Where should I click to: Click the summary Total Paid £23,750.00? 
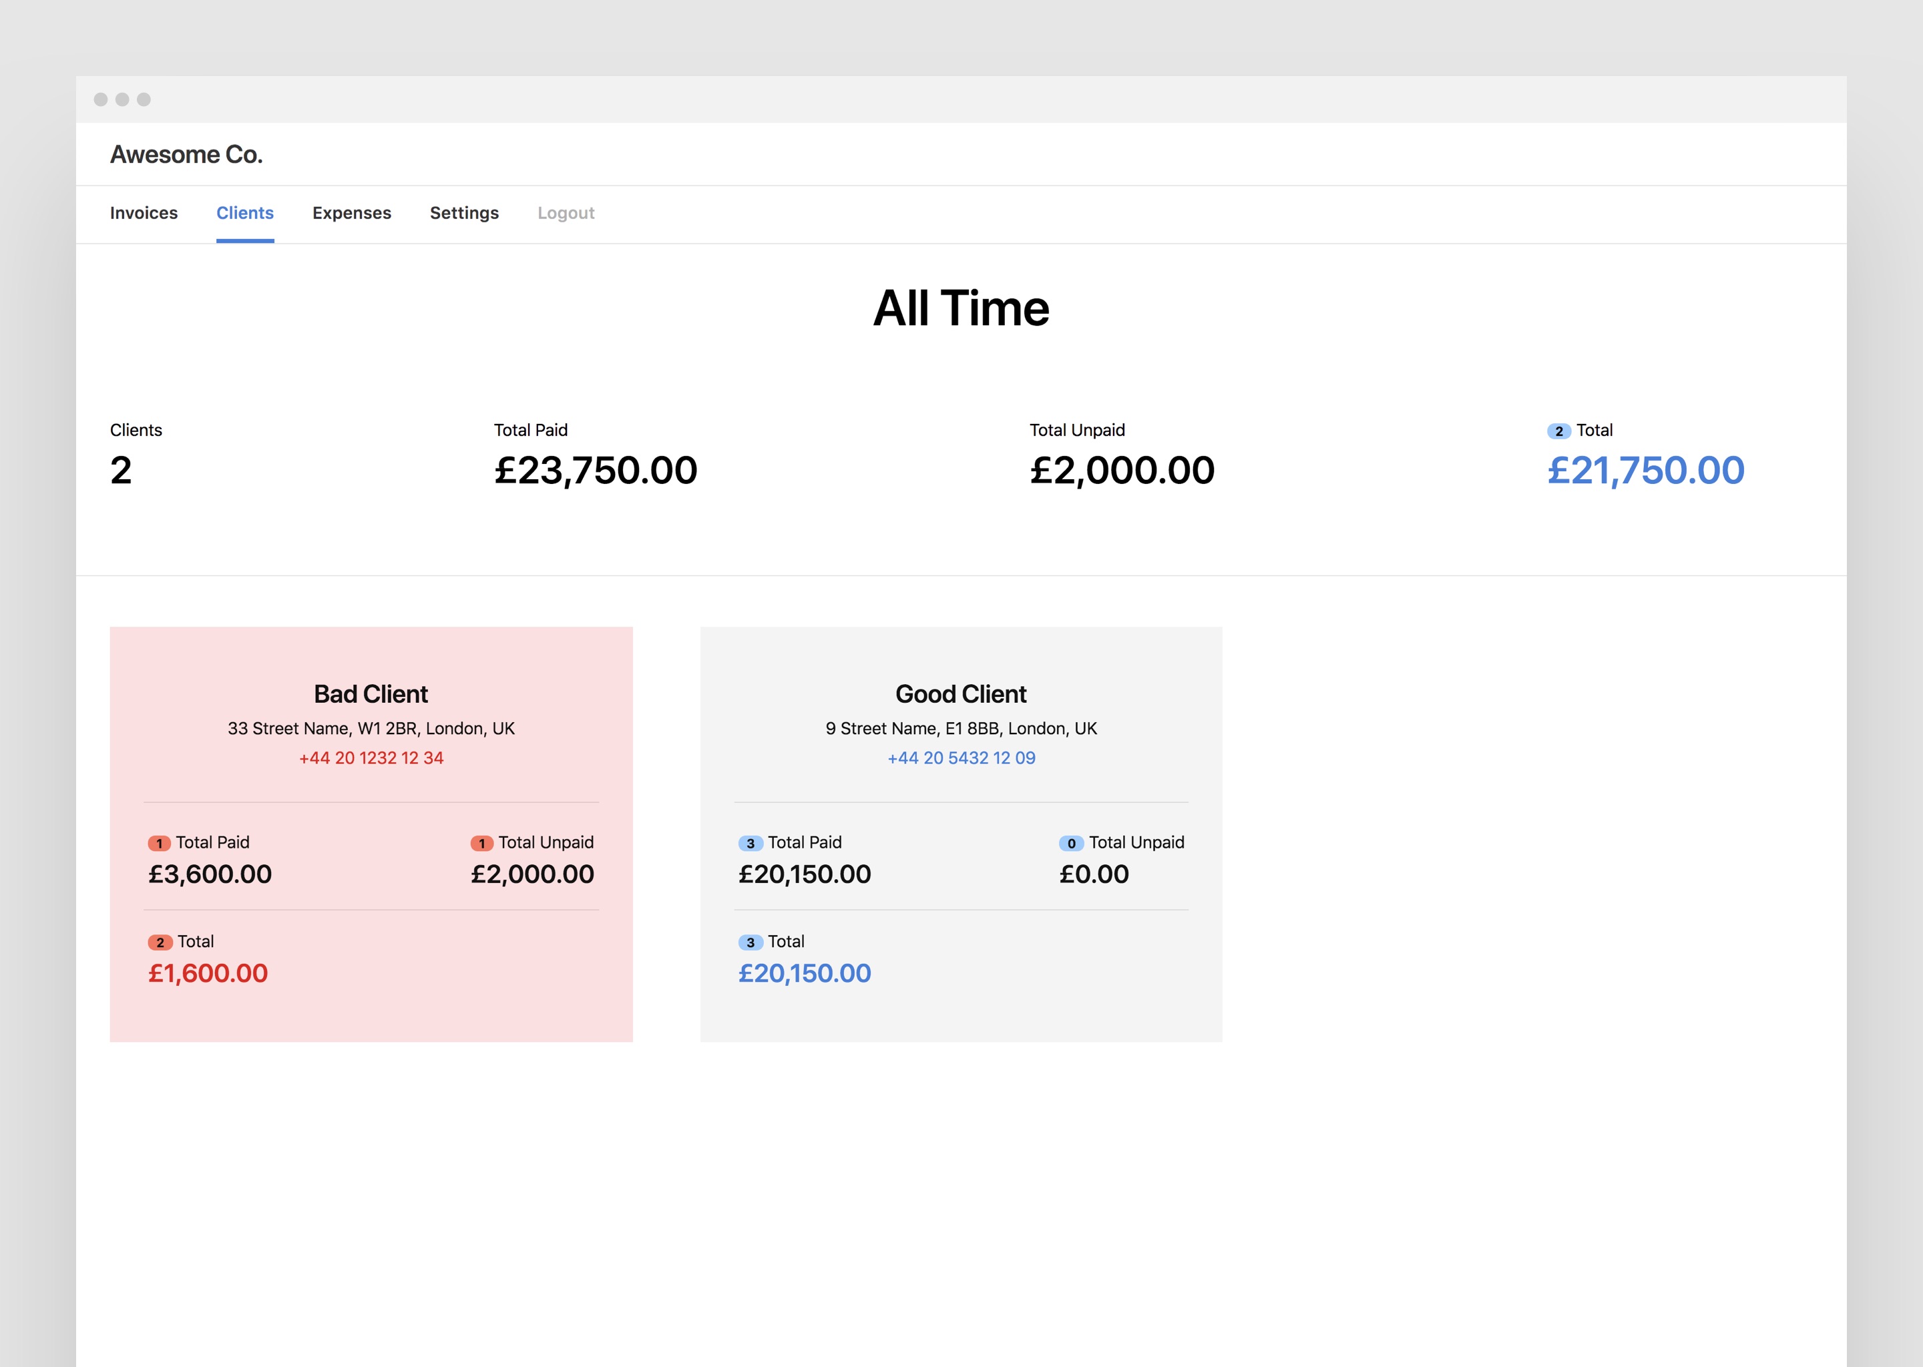(x=595, y=471)
